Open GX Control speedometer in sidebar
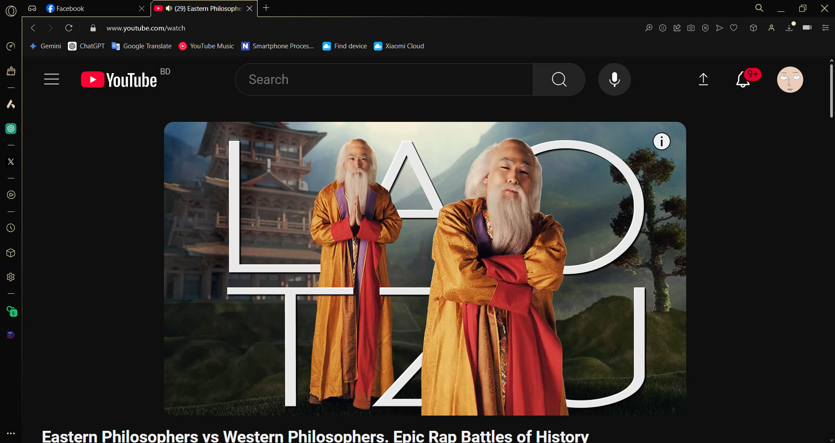This screenshot has width=835, height=443. (11, 46)
